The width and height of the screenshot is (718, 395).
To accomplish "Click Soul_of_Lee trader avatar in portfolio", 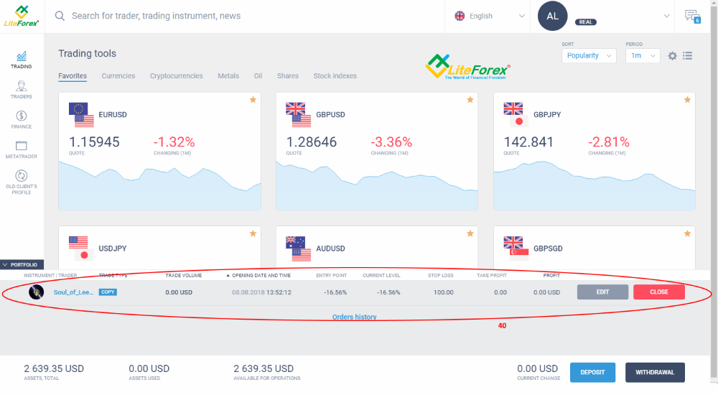I will [36, 292].
